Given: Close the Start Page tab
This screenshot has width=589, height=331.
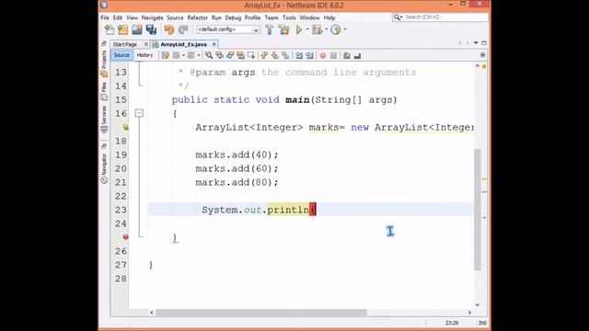Looking at the screenshot, I should [x=146, y=44].
